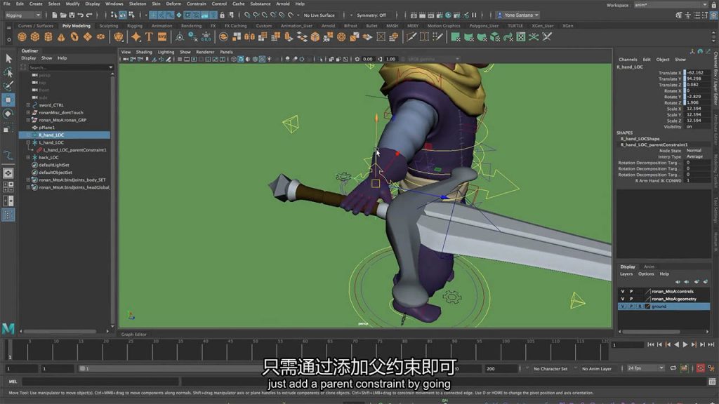Toggle reference R of ground layer
Screen dimensions: 719x404
[639, 306]
